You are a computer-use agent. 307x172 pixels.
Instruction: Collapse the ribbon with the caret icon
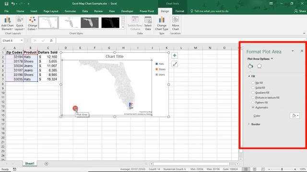tap(304, 33)
